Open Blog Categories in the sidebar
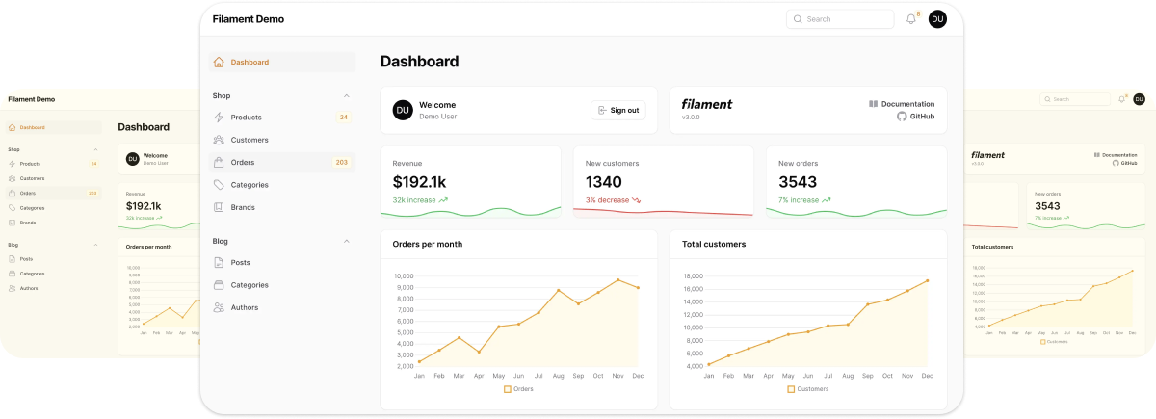The width and height of the screenshot is (1156, 419). pyautogui.click(x=249, y=285)
